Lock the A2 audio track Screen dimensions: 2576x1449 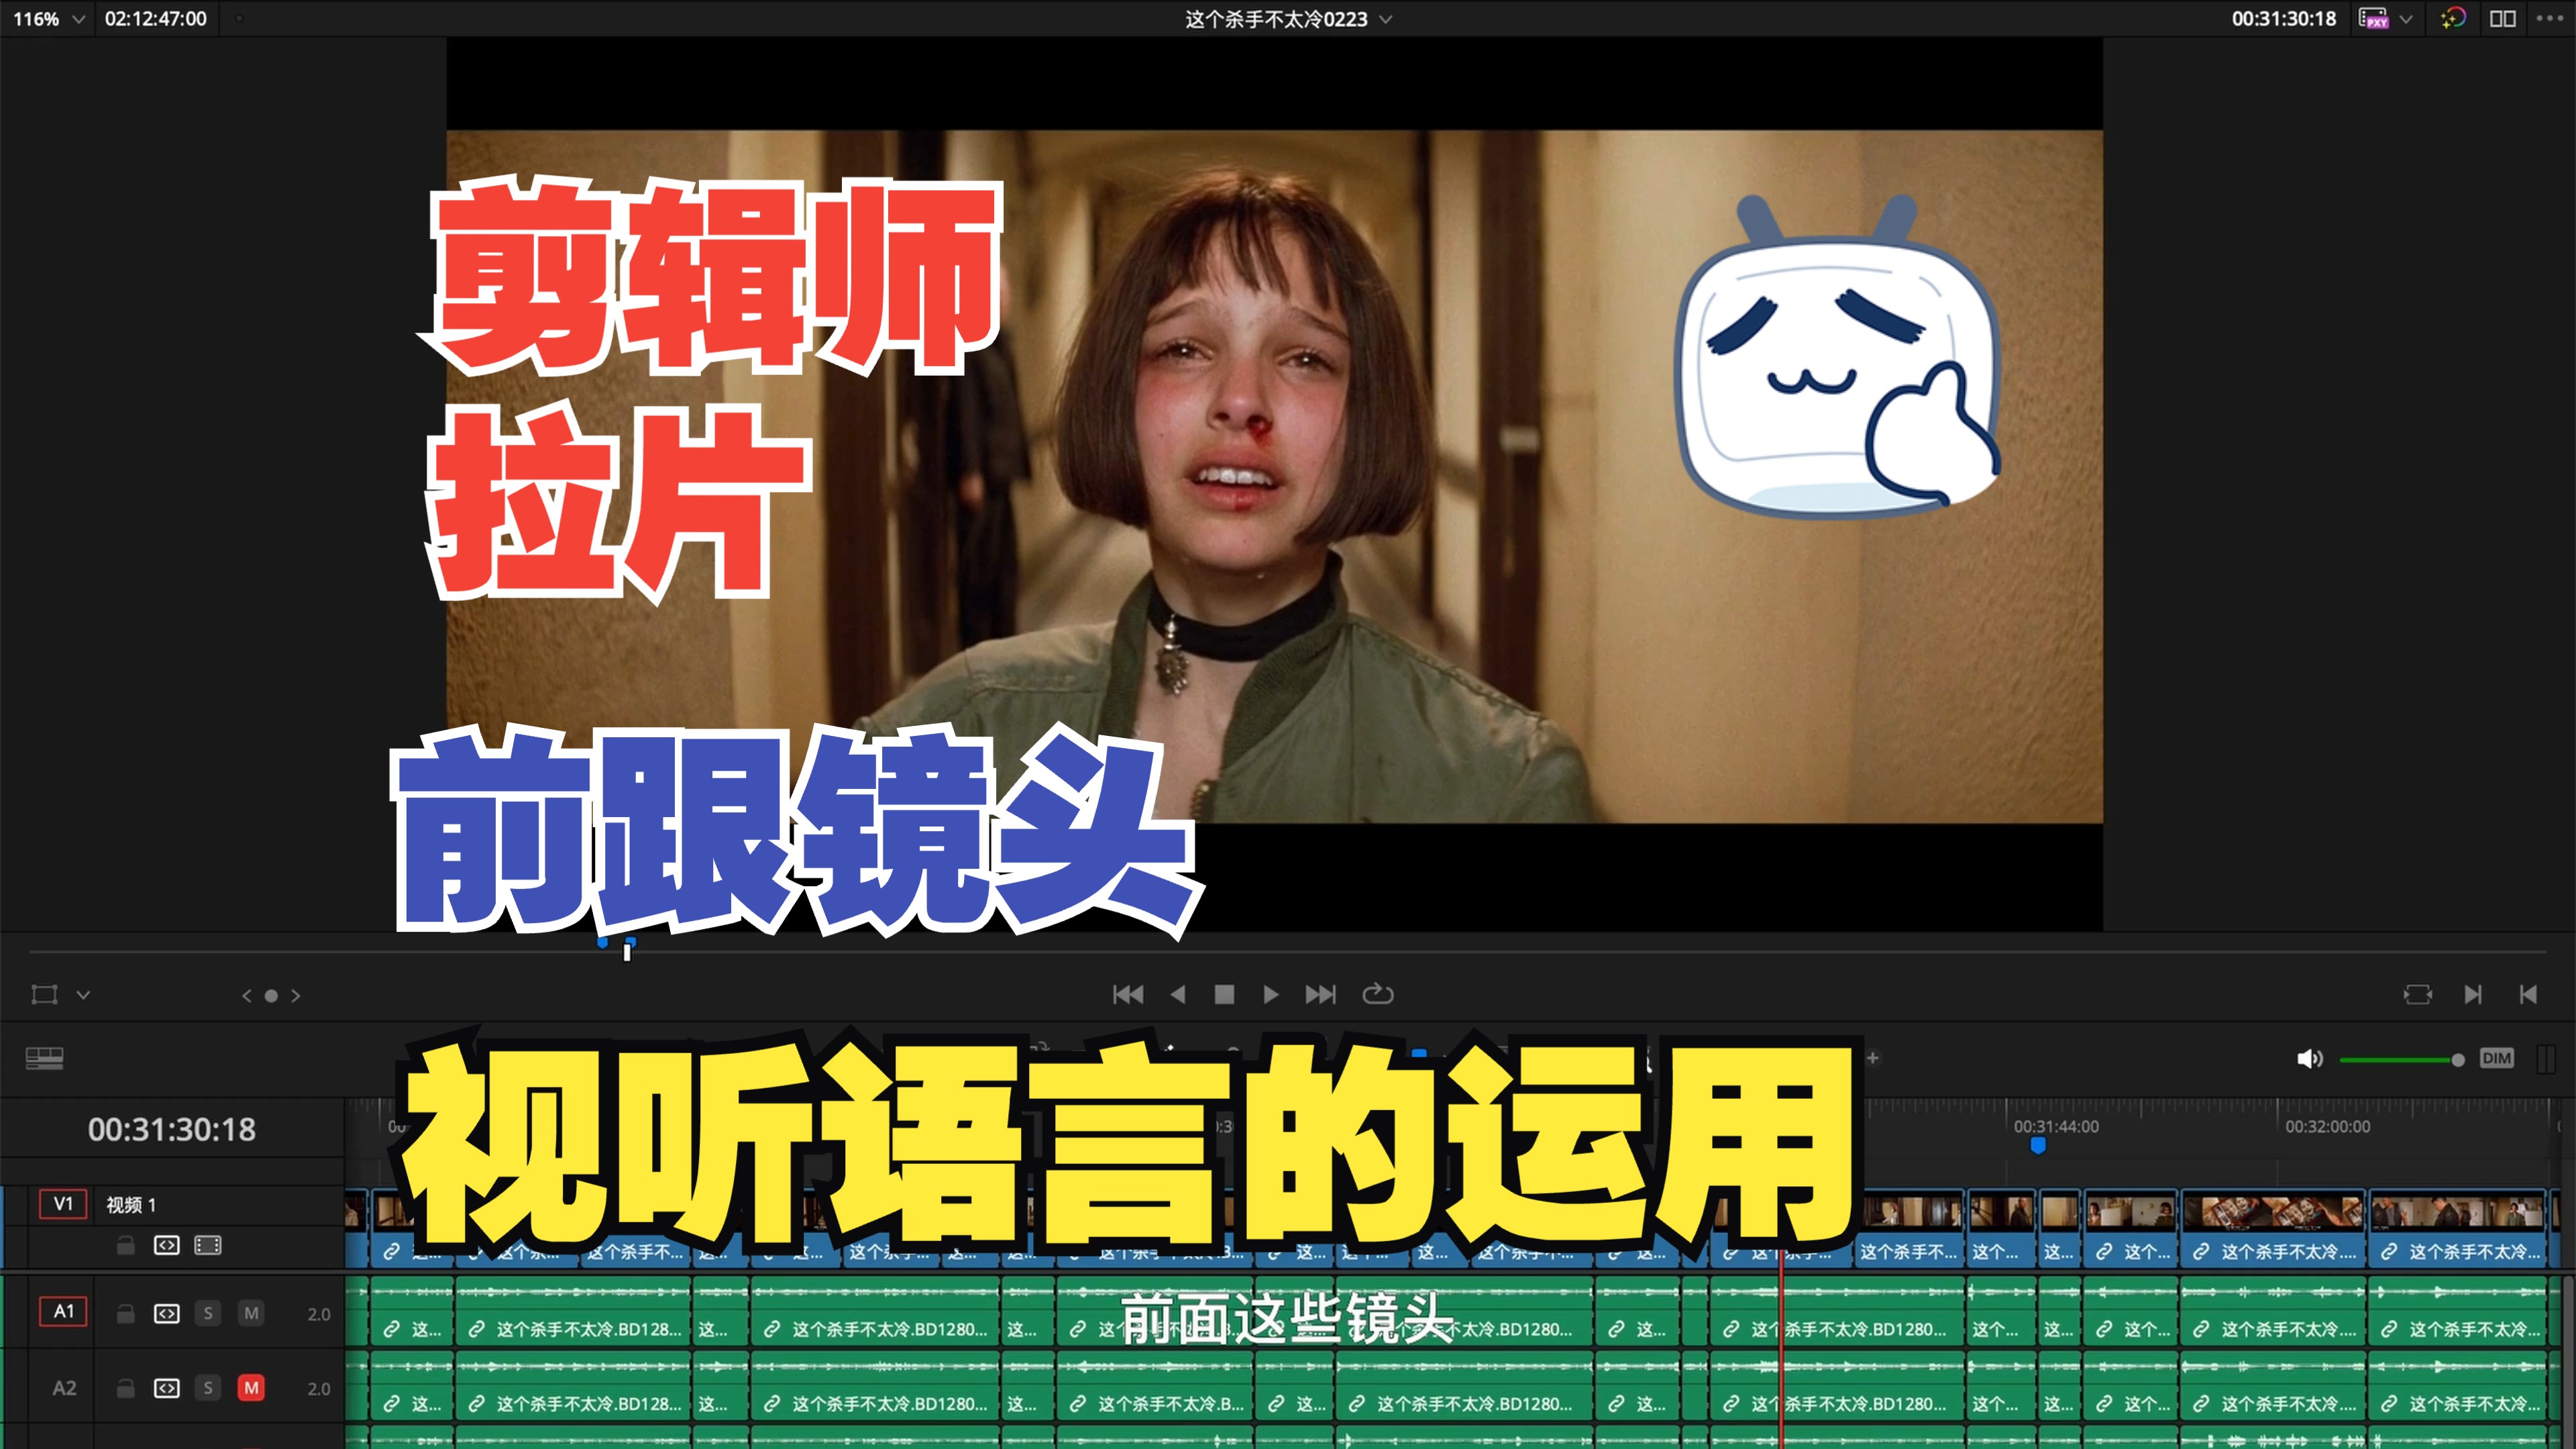coord(125,1388)
